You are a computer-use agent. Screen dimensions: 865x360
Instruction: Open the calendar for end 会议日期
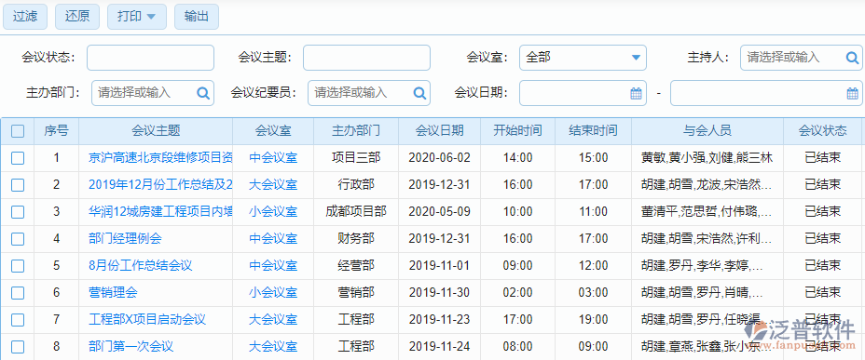click(x=852, y=93)
